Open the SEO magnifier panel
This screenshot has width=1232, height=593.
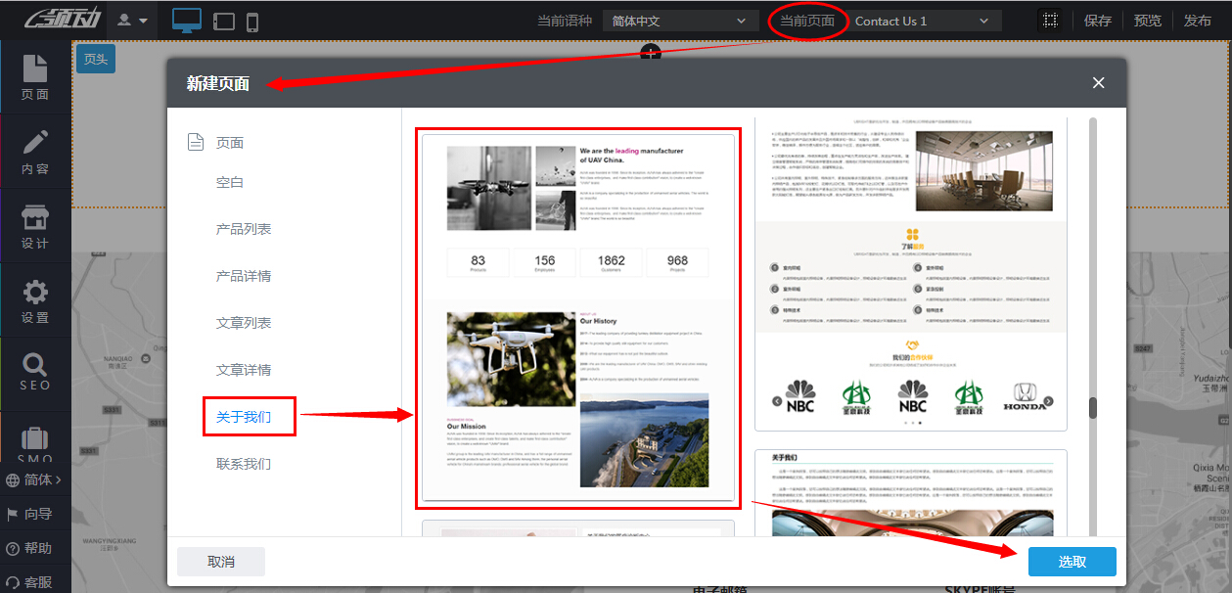click(x=35, y=373)
